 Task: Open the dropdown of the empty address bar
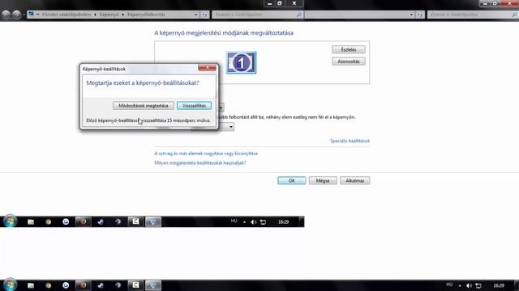pos(411,15)
